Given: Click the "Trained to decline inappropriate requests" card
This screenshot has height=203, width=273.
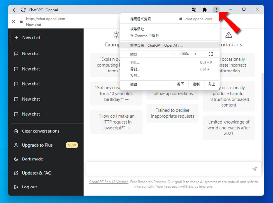Looking at the screenshot, I should pyautogui.click(x=173, y=113).
